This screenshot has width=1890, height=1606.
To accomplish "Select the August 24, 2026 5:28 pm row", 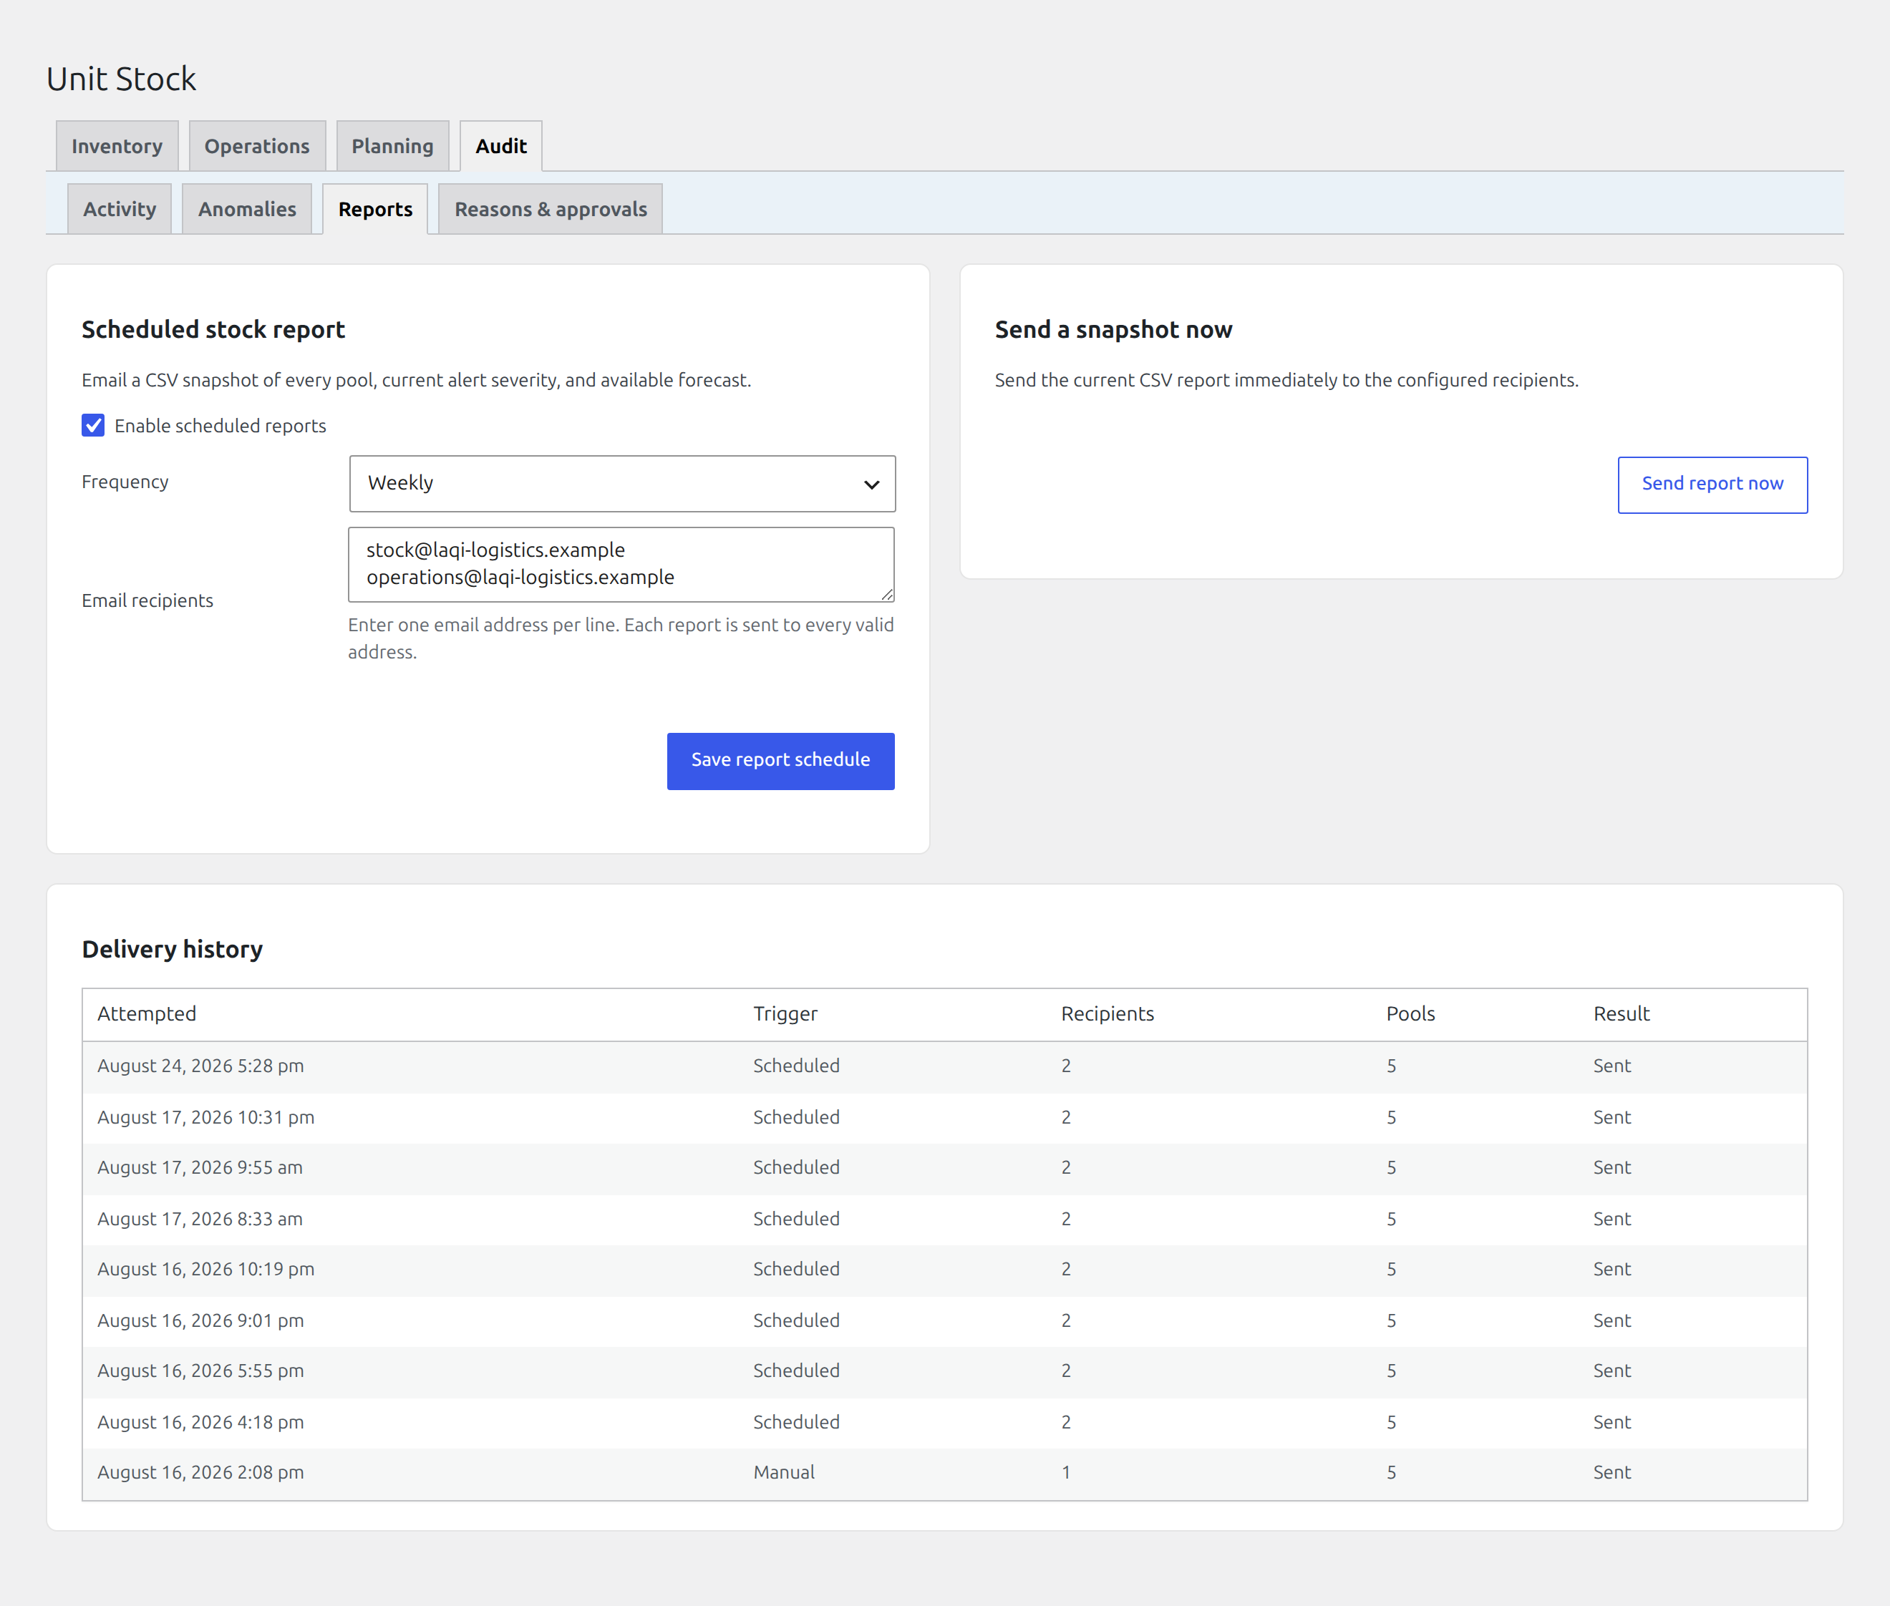I will [944, 1066].
